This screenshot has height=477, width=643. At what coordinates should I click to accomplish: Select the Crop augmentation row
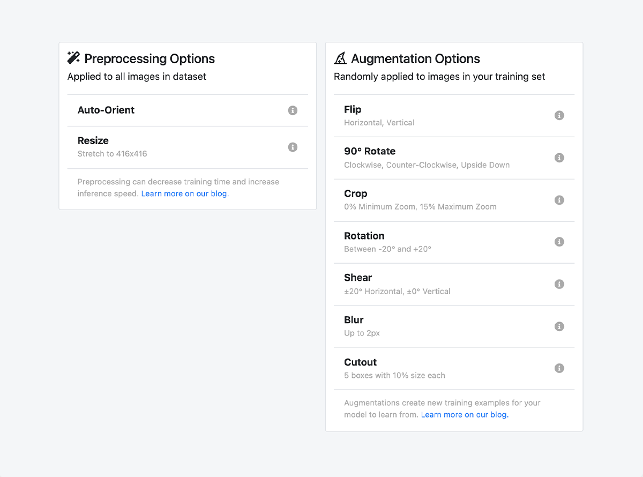tap(420, 200)
